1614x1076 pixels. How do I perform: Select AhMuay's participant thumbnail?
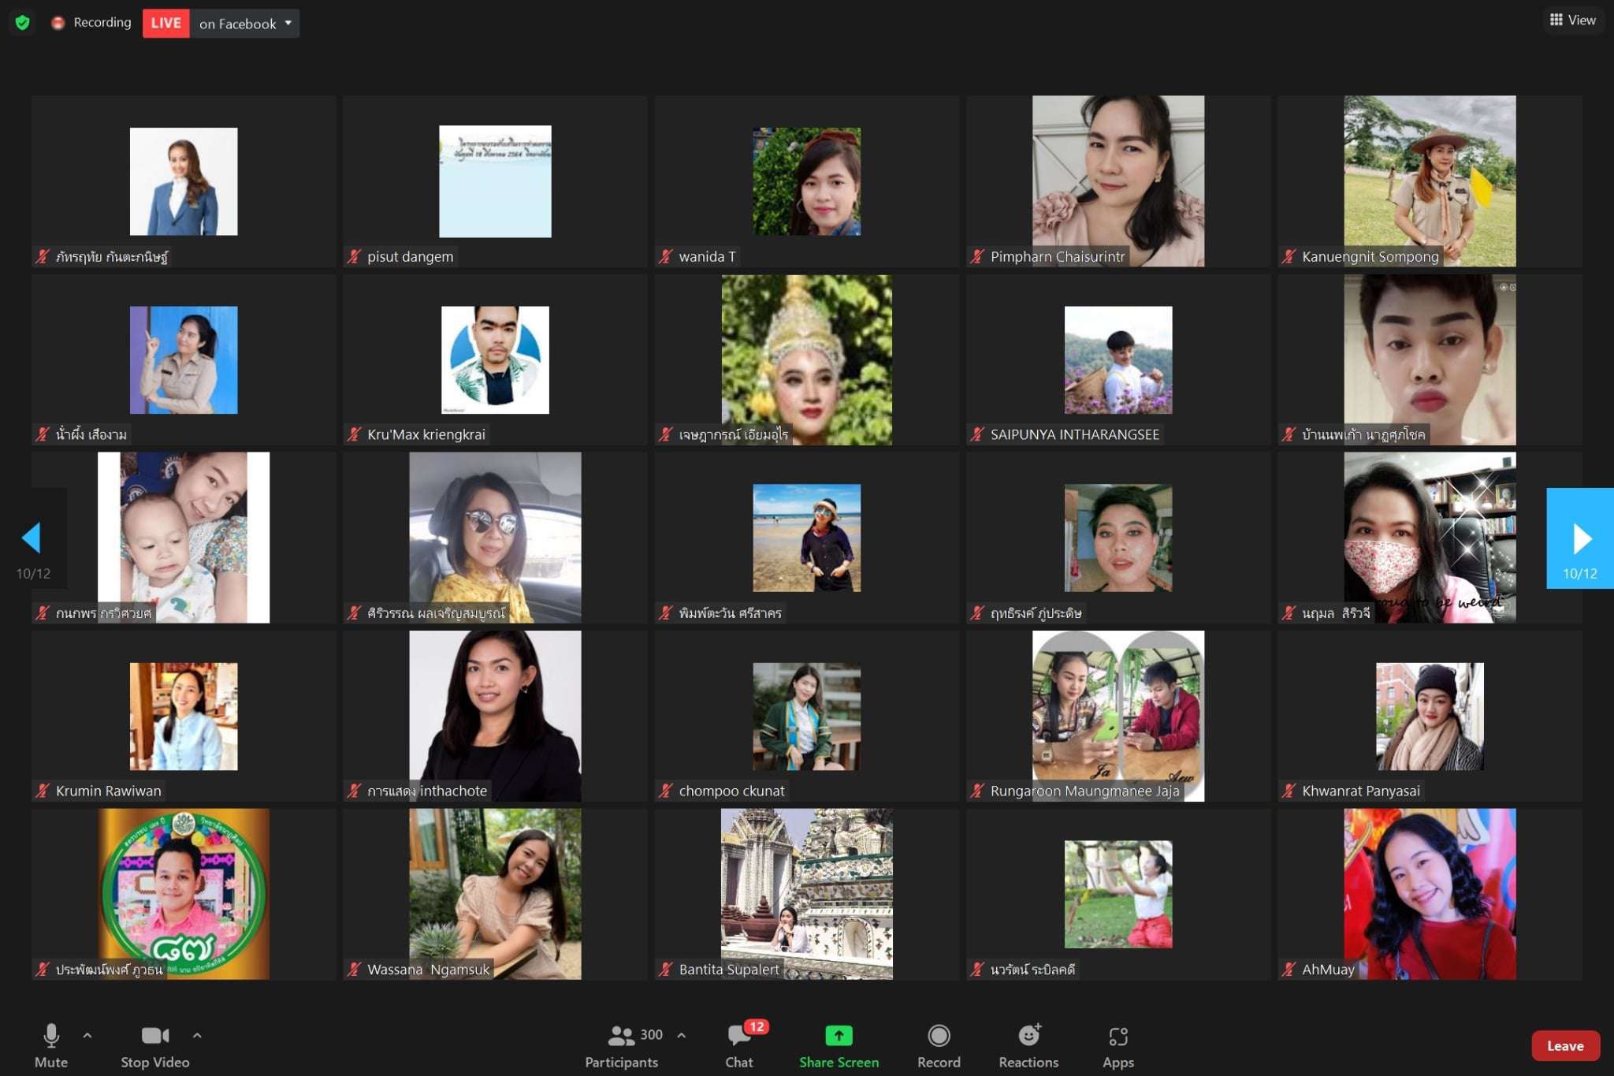[x=1429, y=894]
